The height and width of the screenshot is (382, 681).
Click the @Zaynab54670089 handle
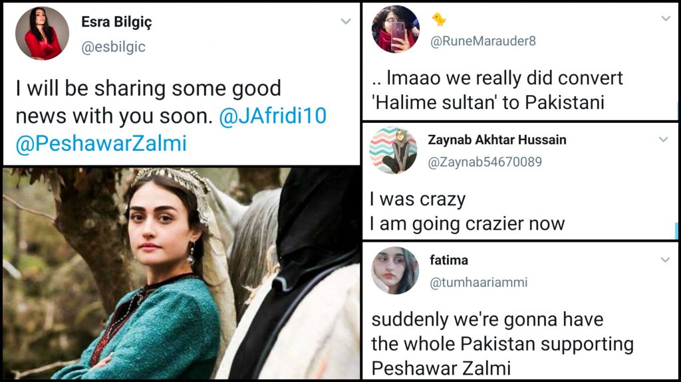(485, 162)
